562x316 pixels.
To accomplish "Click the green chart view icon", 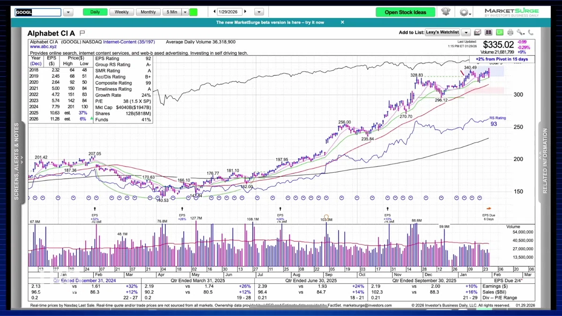I will 499,32.
